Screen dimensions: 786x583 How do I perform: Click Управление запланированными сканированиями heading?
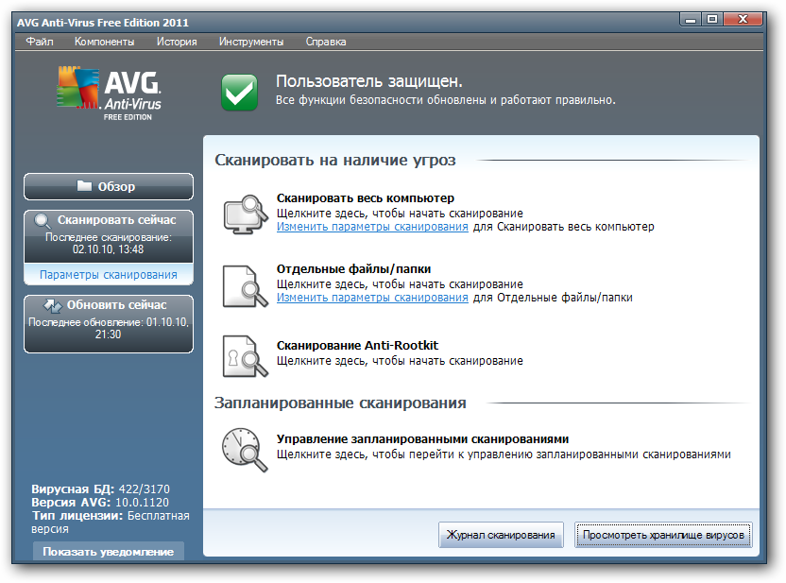point(422,439)
